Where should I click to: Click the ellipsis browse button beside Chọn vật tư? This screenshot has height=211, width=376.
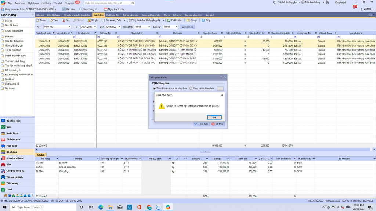(220, 89)
